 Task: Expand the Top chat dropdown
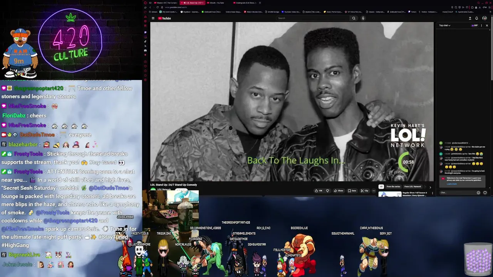click(445, 25)
